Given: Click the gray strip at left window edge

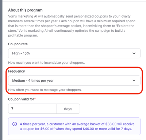Looking at the screenshot, I should tap(1, 70).
